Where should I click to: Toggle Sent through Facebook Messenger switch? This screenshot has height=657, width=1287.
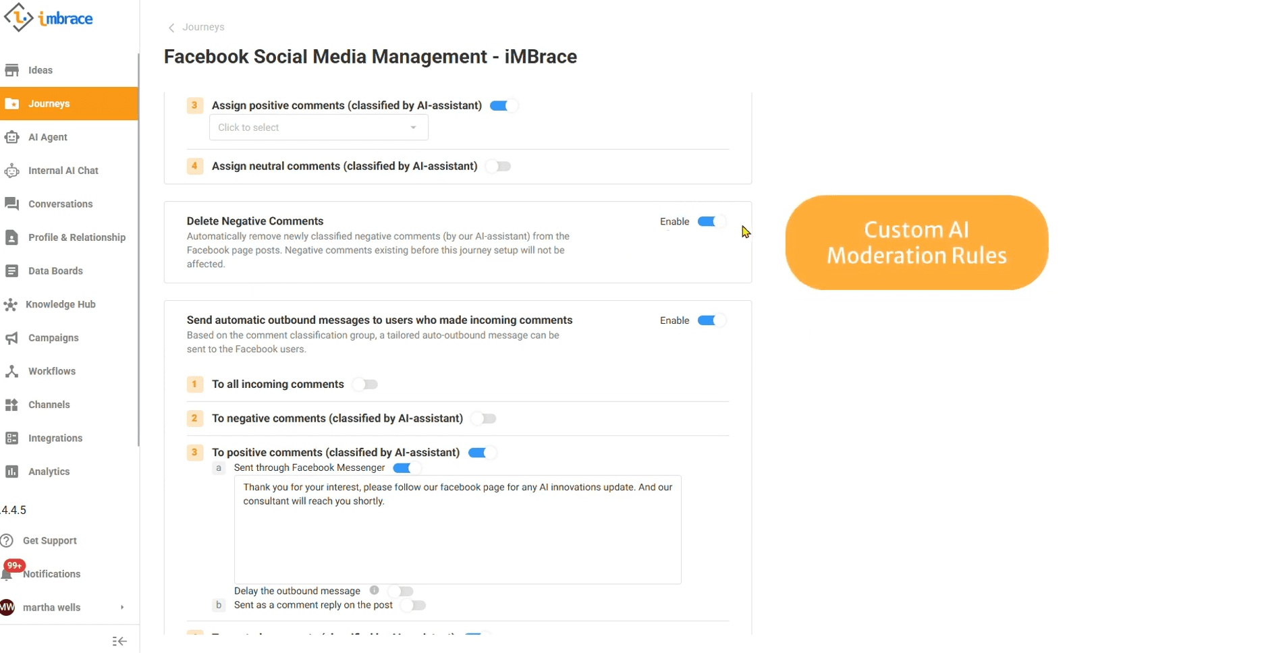pos(406,468)
